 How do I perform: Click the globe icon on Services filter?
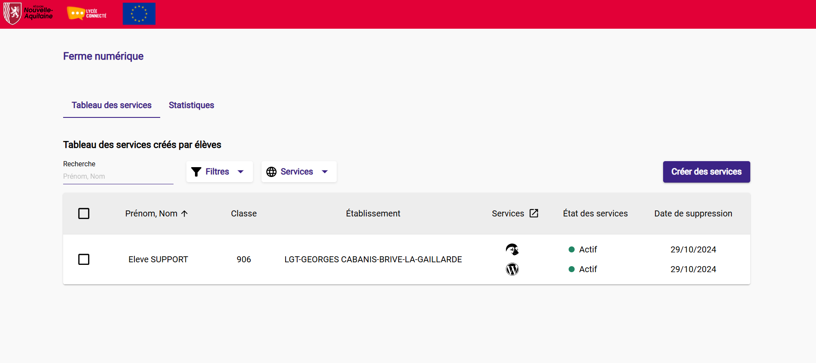click(271, 172)
